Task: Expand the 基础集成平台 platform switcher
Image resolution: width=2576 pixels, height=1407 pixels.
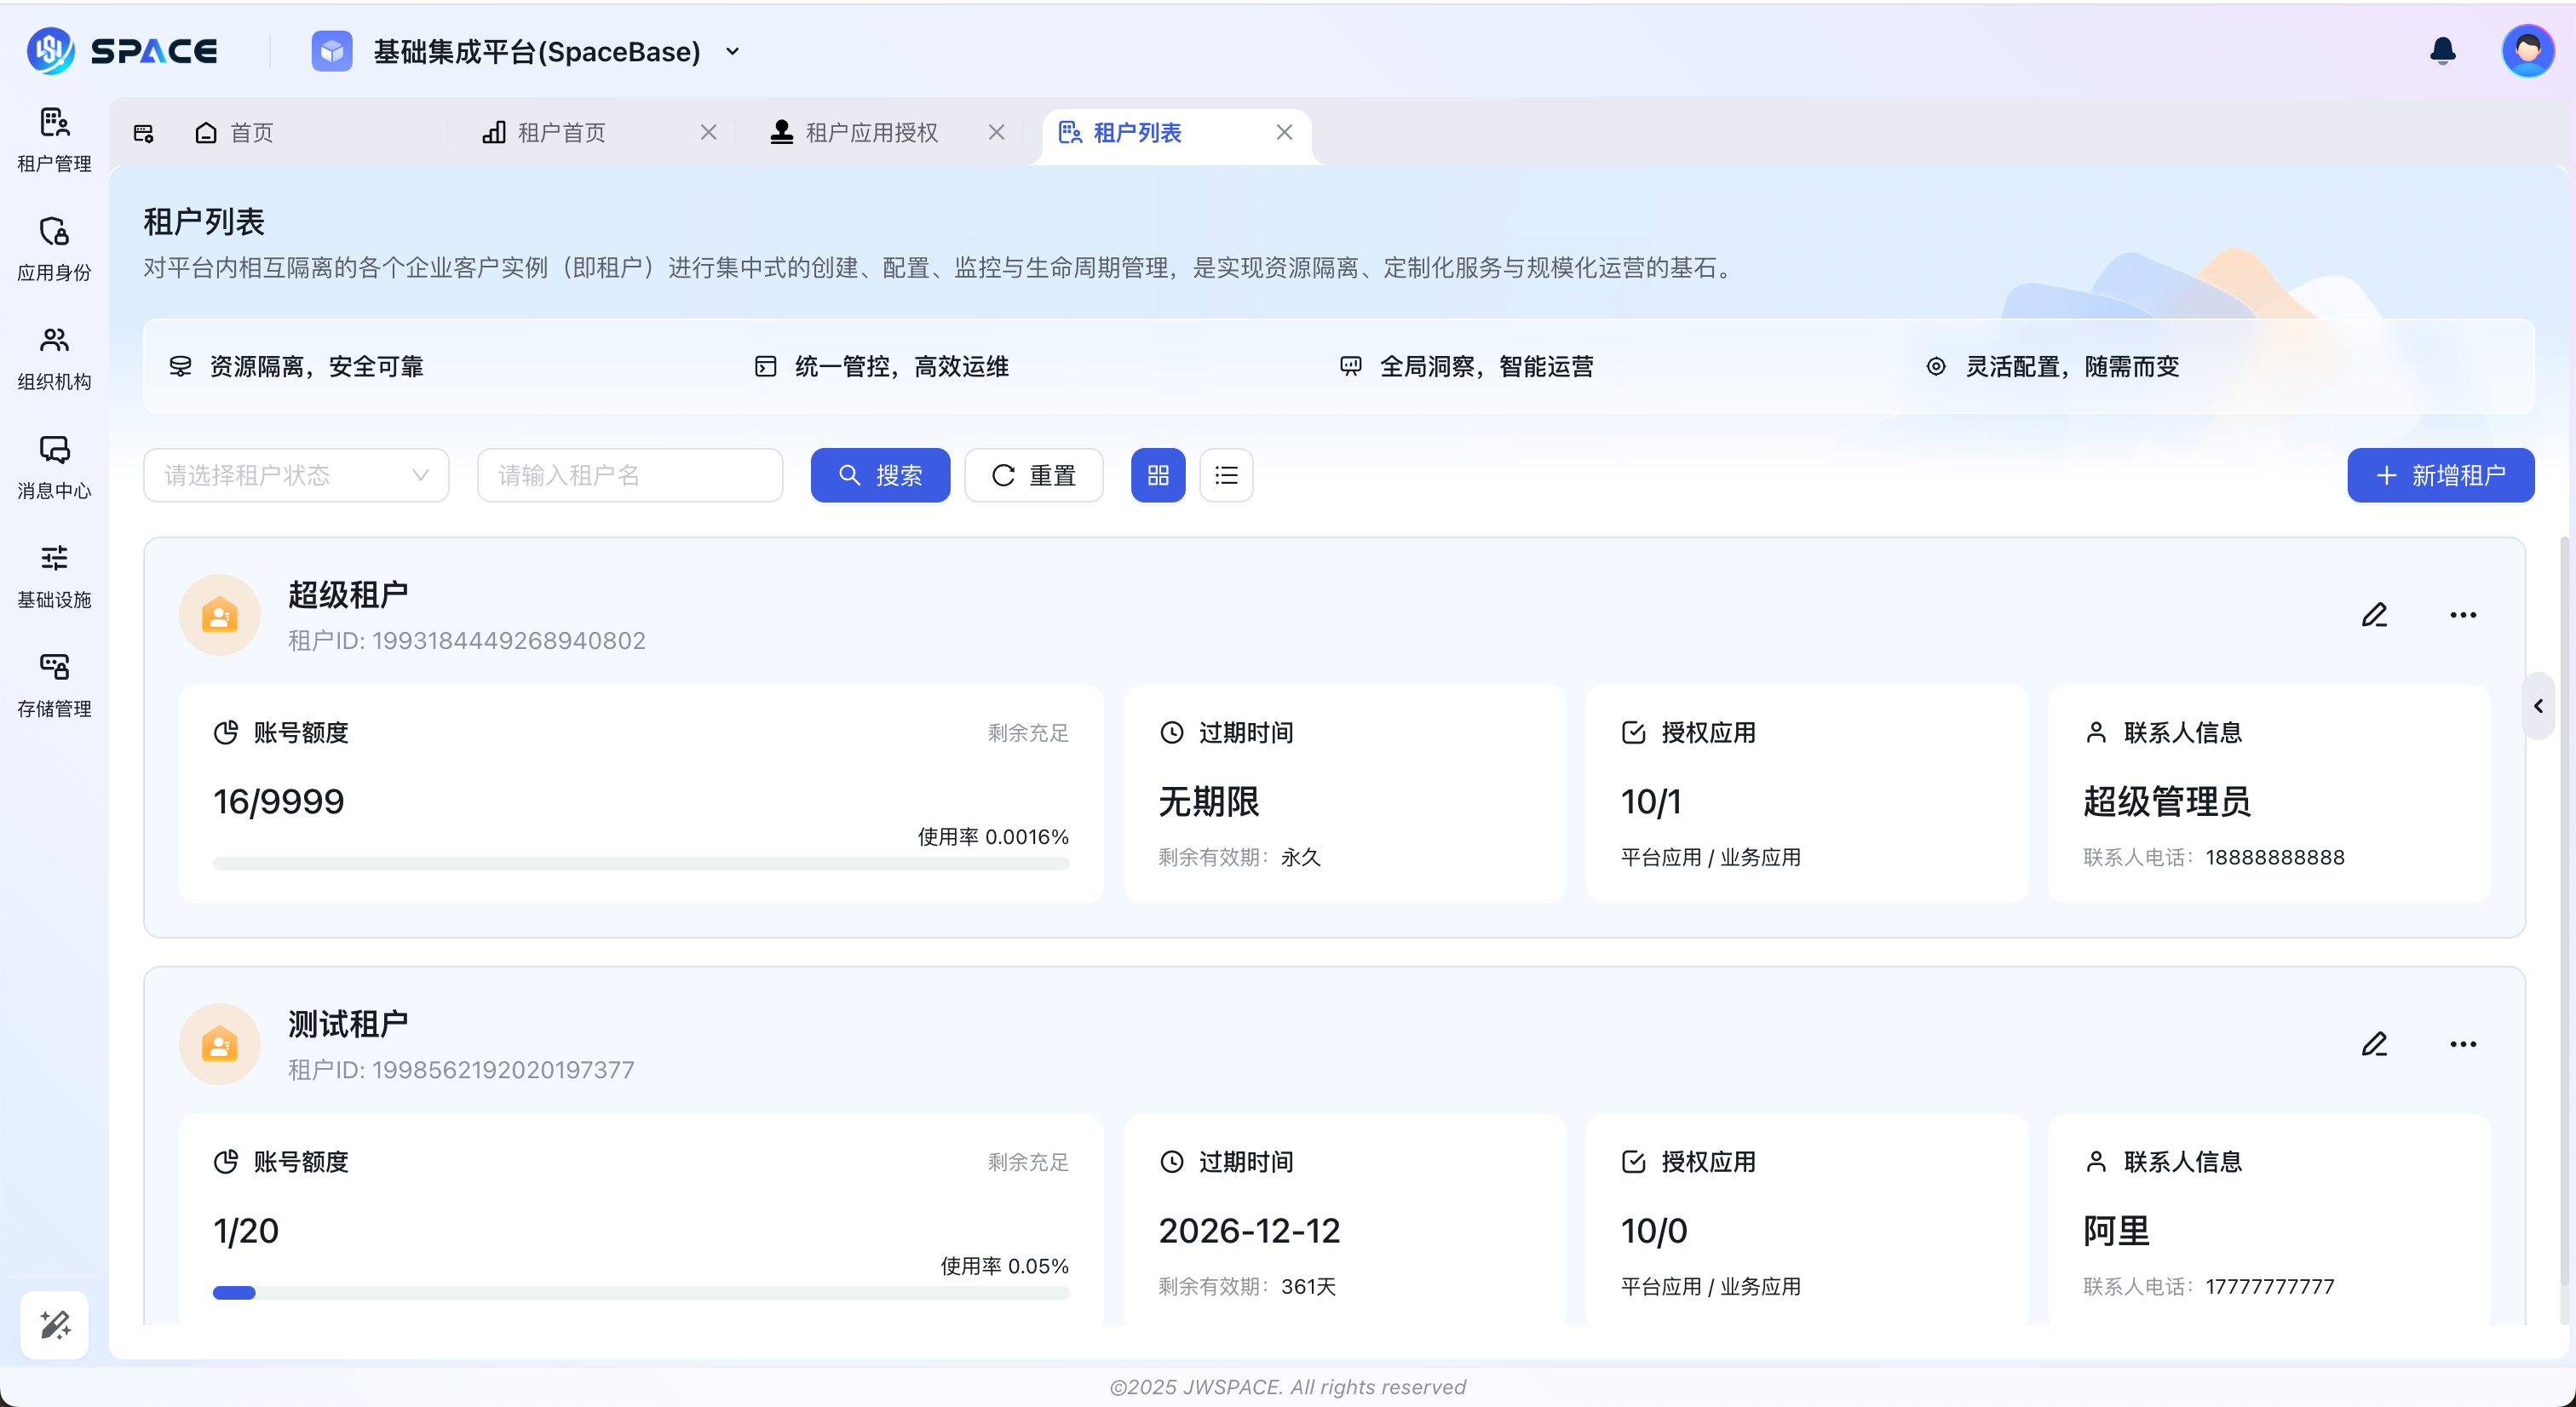Action: point(733,51)
